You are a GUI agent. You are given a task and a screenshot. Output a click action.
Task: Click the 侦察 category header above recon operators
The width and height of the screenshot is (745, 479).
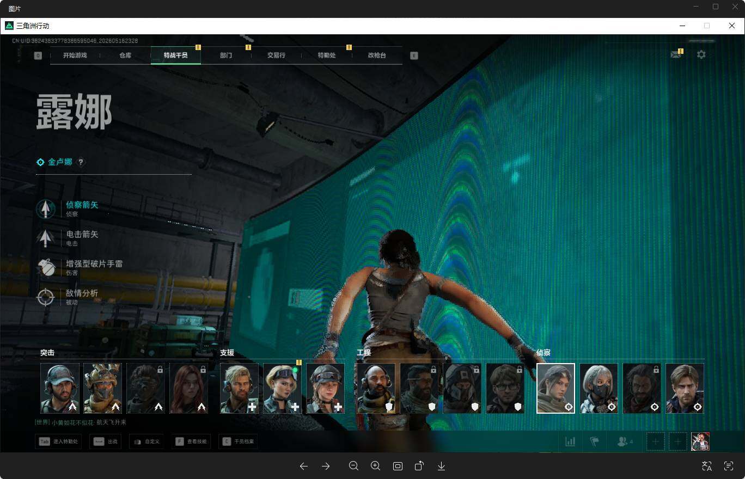click(x=544, y=353)
